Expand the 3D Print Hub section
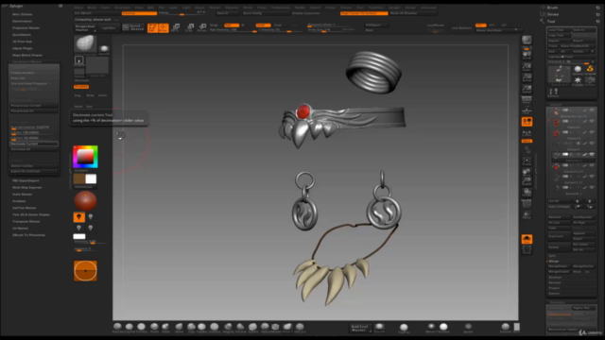Screen dimensions: 605x340 point(22,42)
